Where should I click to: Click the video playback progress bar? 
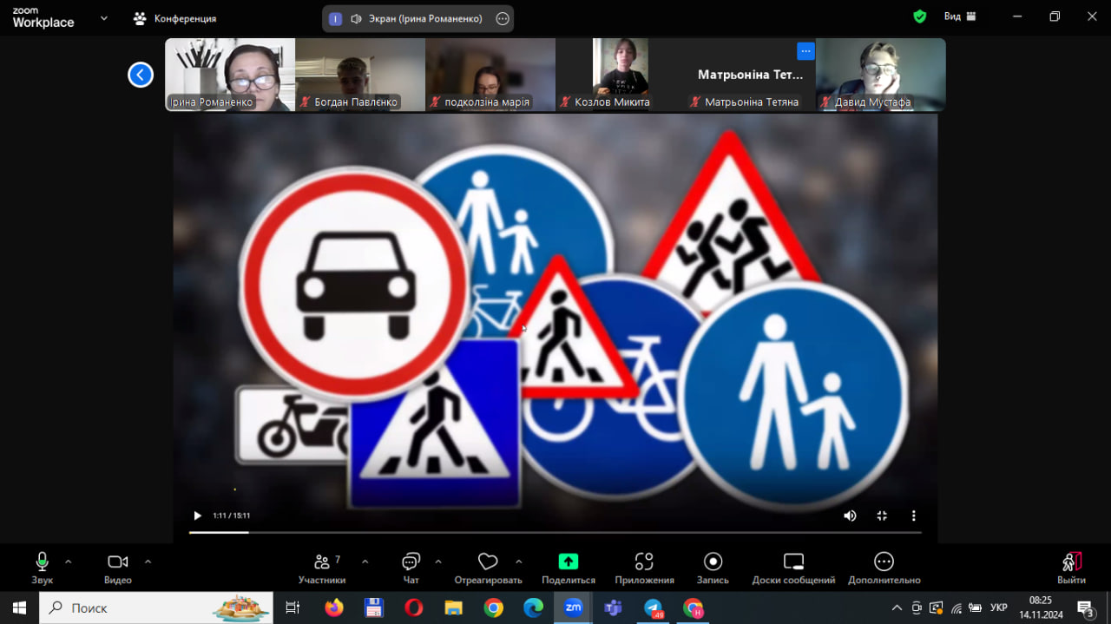point(555,532)
